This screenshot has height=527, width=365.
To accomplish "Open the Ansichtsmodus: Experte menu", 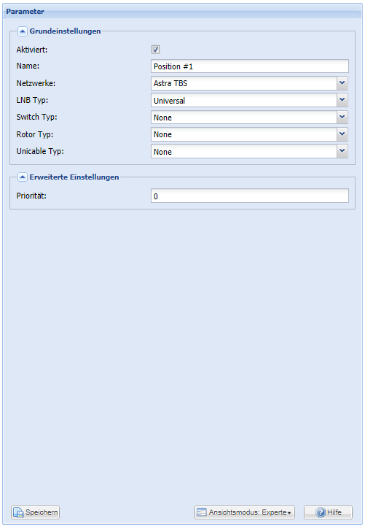I will pyautogui.click(x=245, y=512).
